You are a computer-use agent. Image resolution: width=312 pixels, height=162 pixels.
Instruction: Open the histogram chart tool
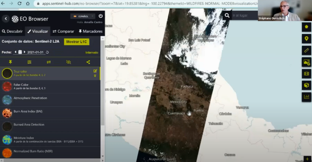306,97
